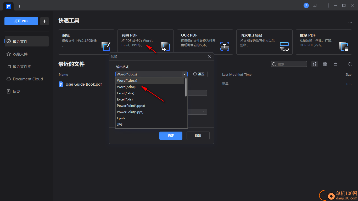Image resolution: width=358 pixels, height=201 pixels.
Task: Cancel the Convert dialog
Action: pos(198,136)
